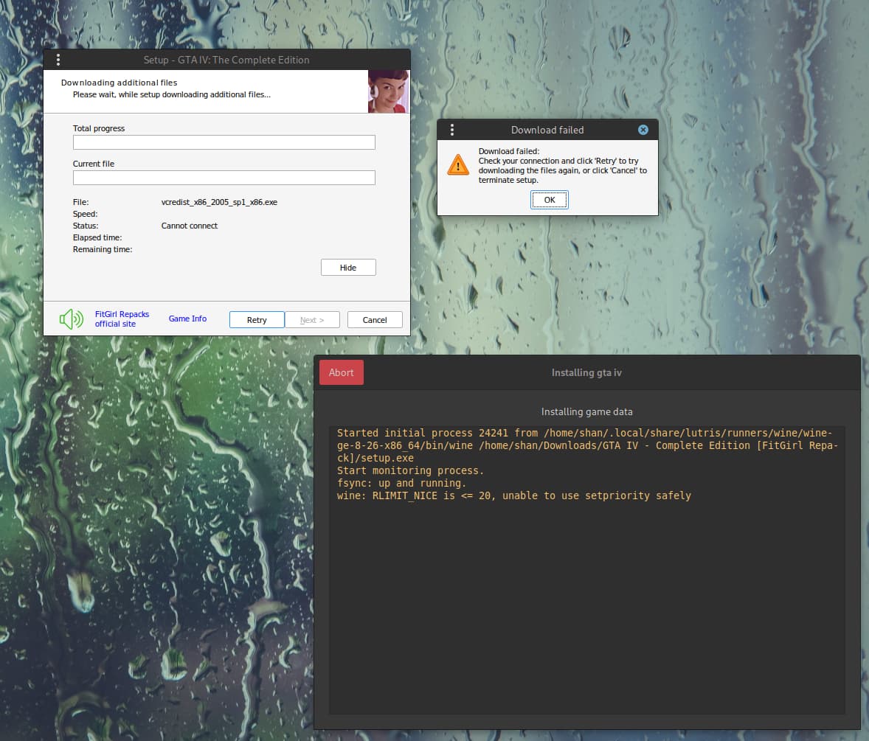Cancel the GTA IV setup
The image size is (869, 741).
coord(375,319)
